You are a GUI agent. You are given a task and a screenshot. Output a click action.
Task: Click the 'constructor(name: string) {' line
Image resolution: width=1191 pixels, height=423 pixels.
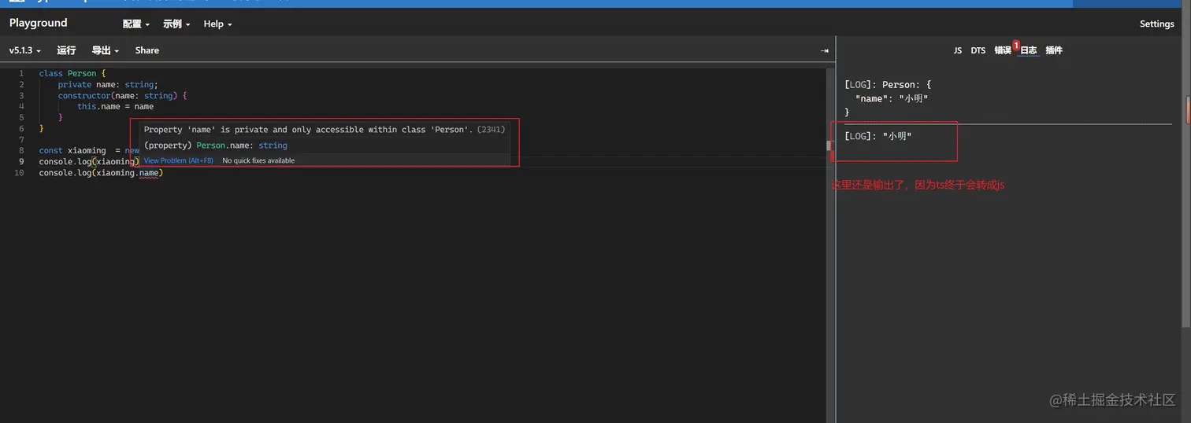(122, 95)
